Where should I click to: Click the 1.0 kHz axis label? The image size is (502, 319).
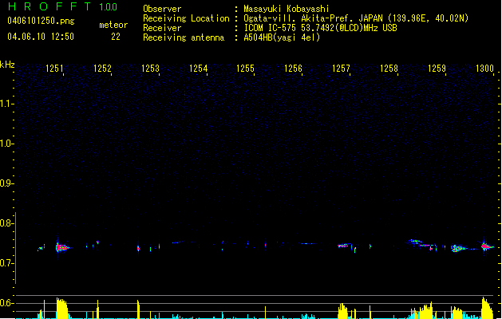(x=6, y=144)
